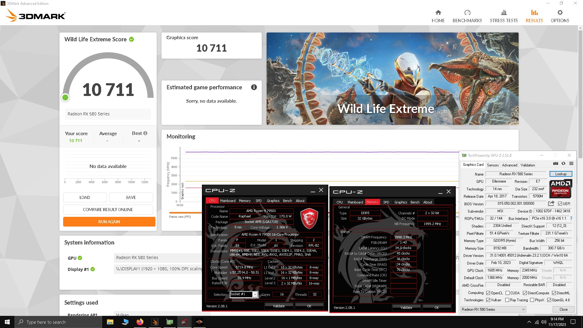This screenshot has width=583, height=328.
Task: Switch to the Sensors tab in GPU-Z
Action: (x=493, y=165)
